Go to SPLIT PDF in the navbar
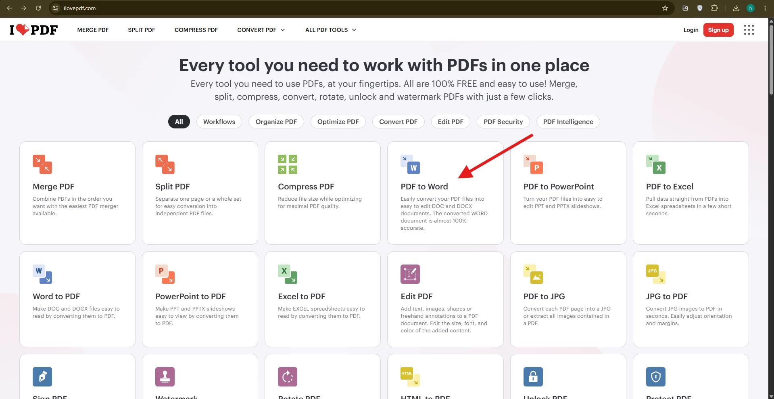 [142, 30]
